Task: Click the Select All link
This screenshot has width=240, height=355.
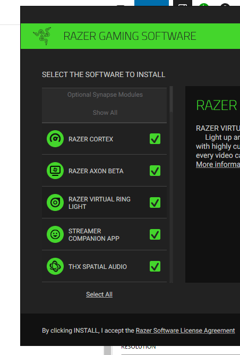Action: (99, 294)
